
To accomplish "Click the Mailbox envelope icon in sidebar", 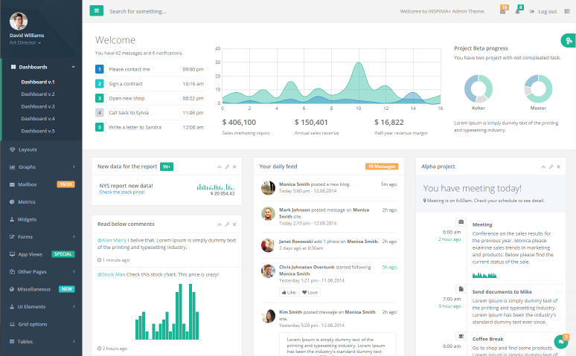I will tap(12, 184).
